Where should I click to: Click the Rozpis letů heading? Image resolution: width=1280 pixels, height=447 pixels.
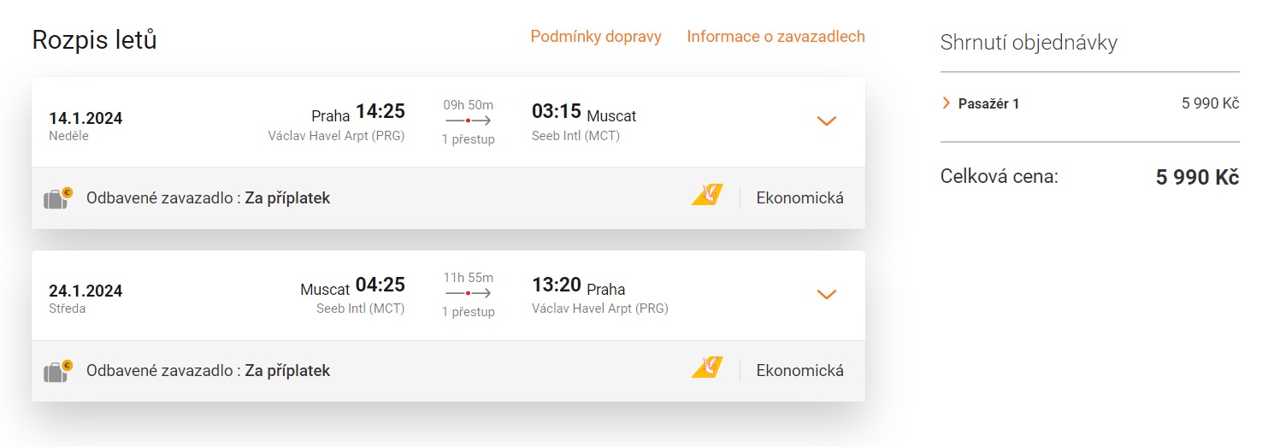point(94,40)
